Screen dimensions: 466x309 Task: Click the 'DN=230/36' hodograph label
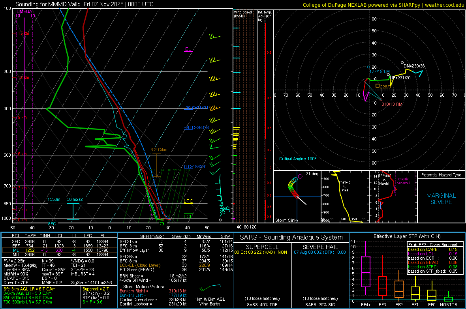(x=414, y=66)
